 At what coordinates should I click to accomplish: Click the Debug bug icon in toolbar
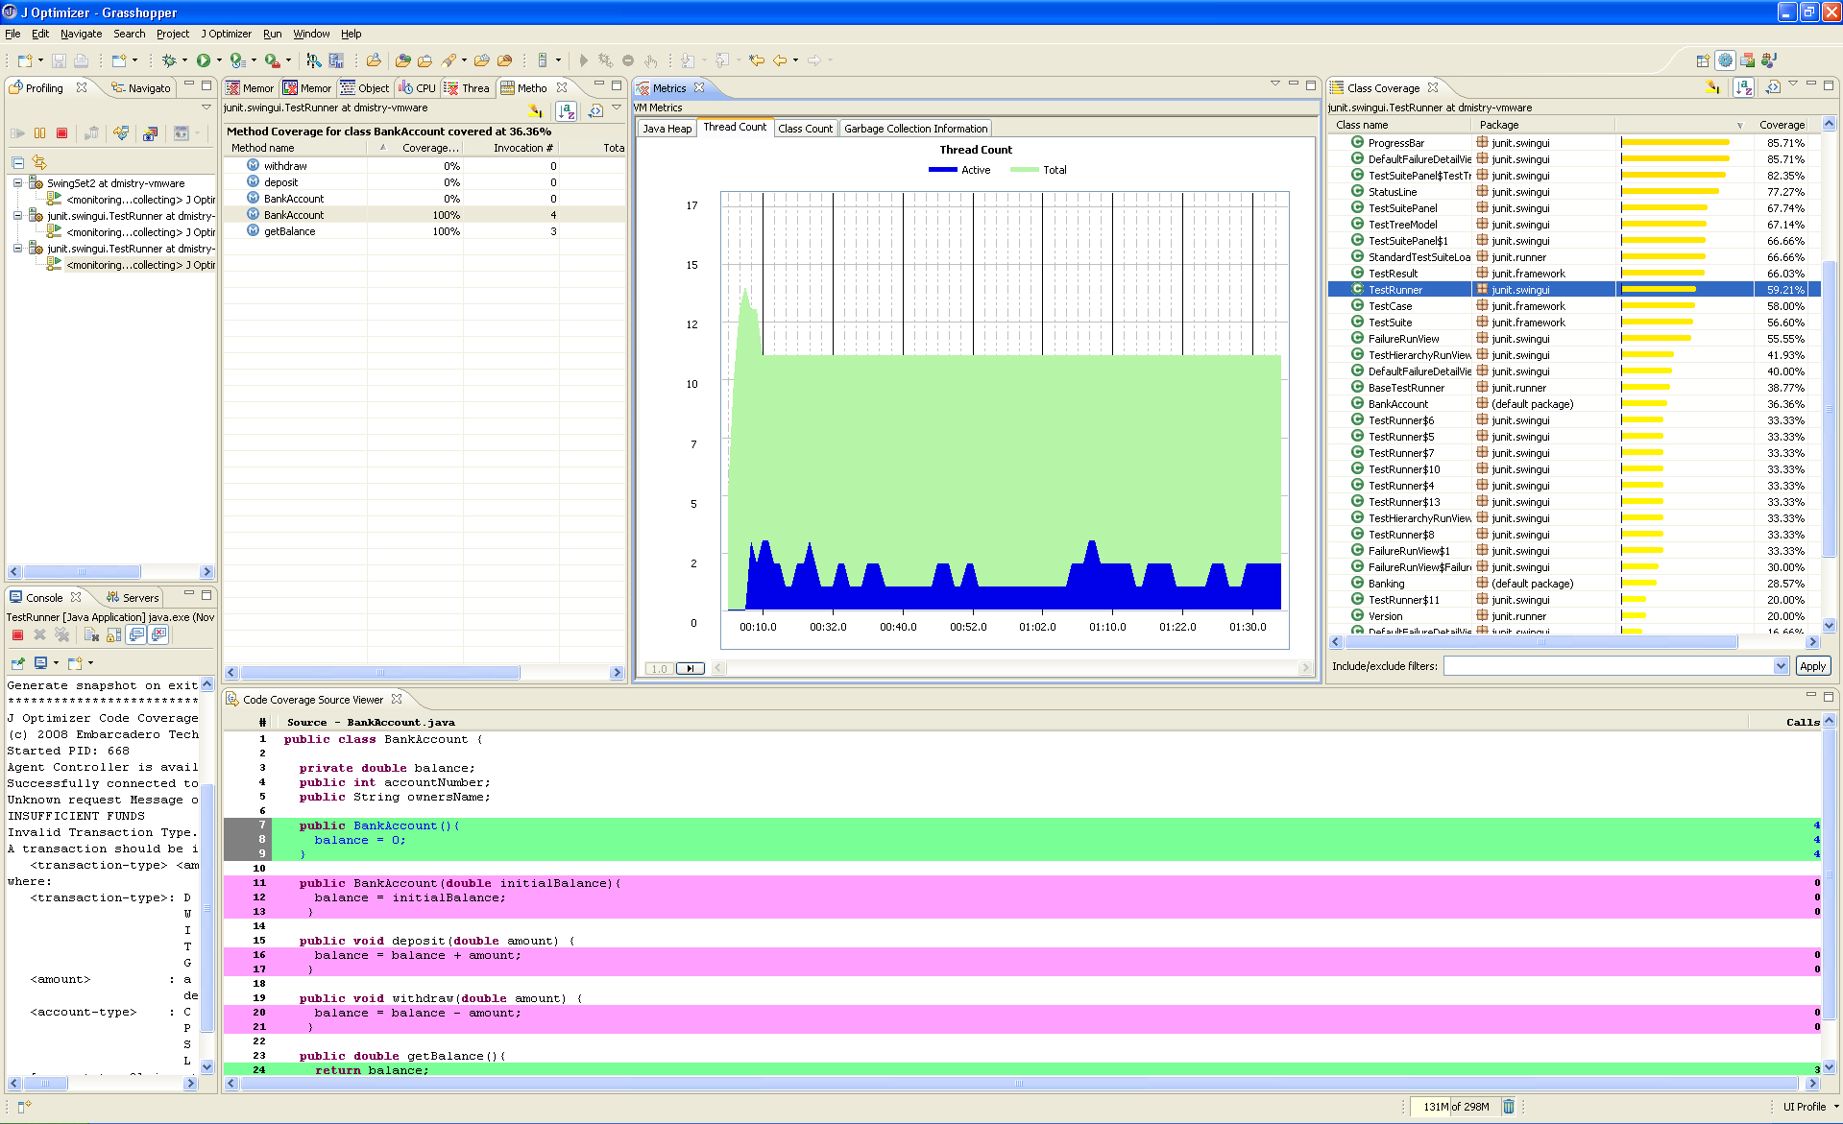[169, 60]
